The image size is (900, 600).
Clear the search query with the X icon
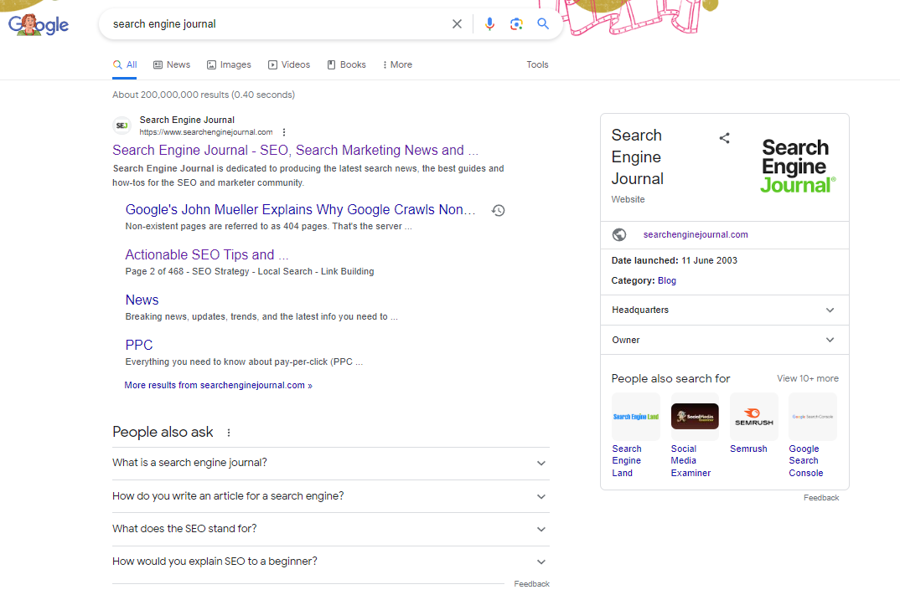(457, 23)
